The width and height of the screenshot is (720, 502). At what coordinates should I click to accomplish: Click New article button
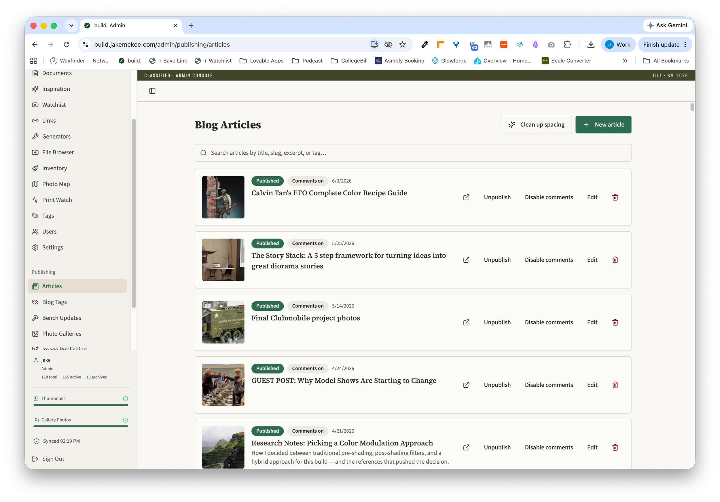click(x=603, y=125)
